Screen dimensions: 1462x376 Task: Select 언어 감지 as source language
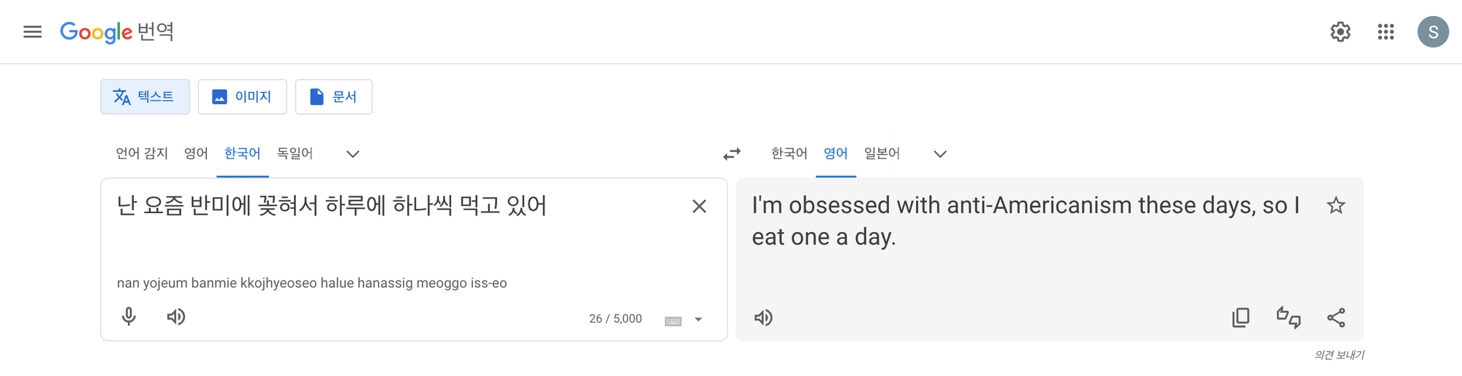coord(142,154)
